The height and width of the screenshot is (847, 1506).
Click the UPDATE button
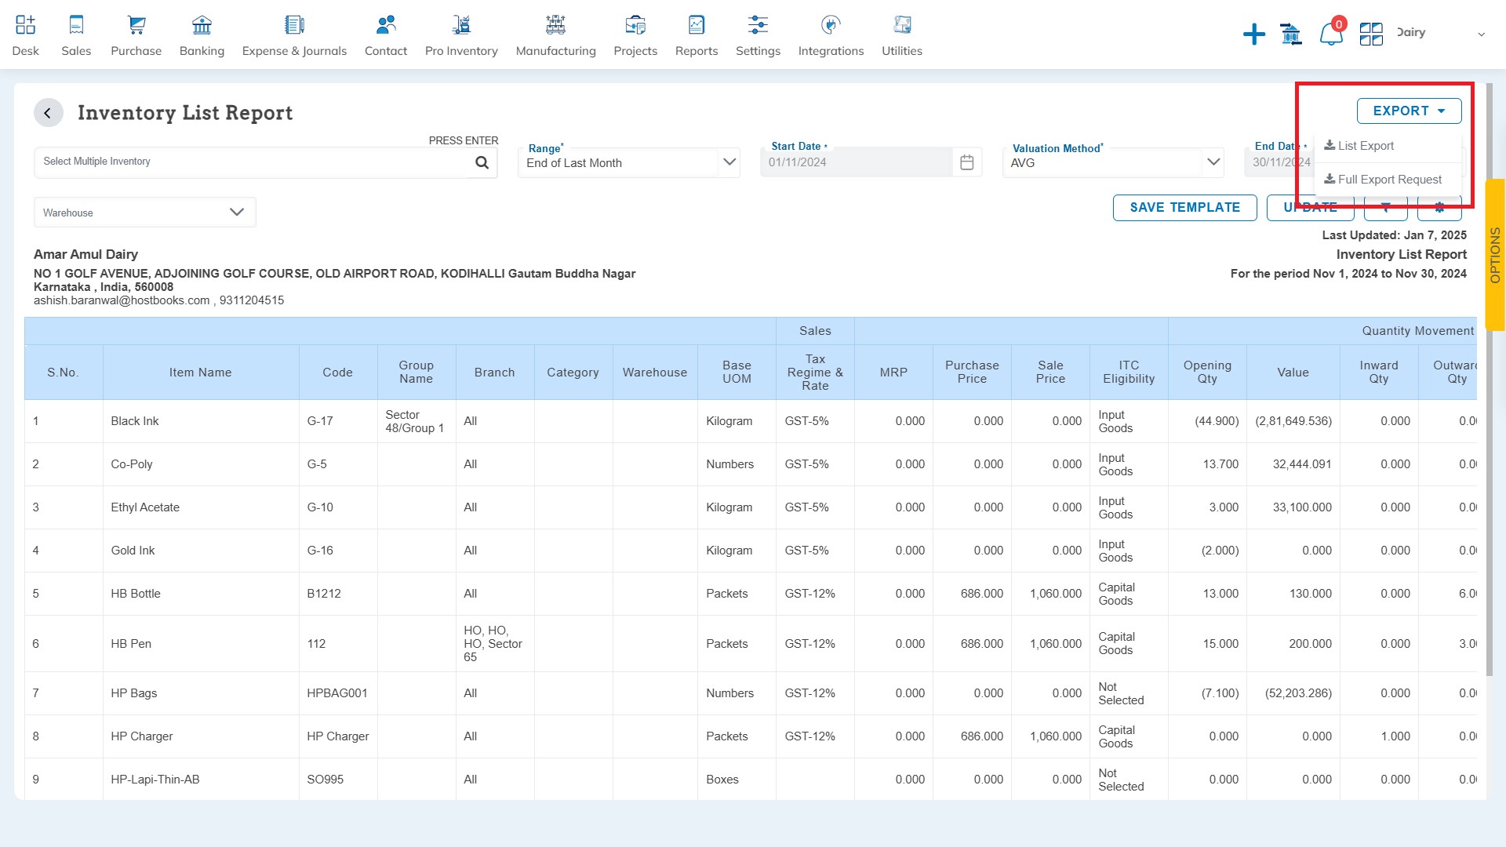click(x=1310, y=208)
